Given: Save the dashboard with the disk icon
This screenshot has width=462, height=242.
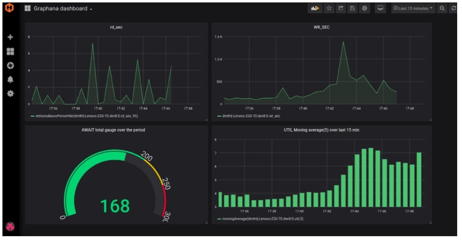Looking at the screenshot, I should click(352, 8).
